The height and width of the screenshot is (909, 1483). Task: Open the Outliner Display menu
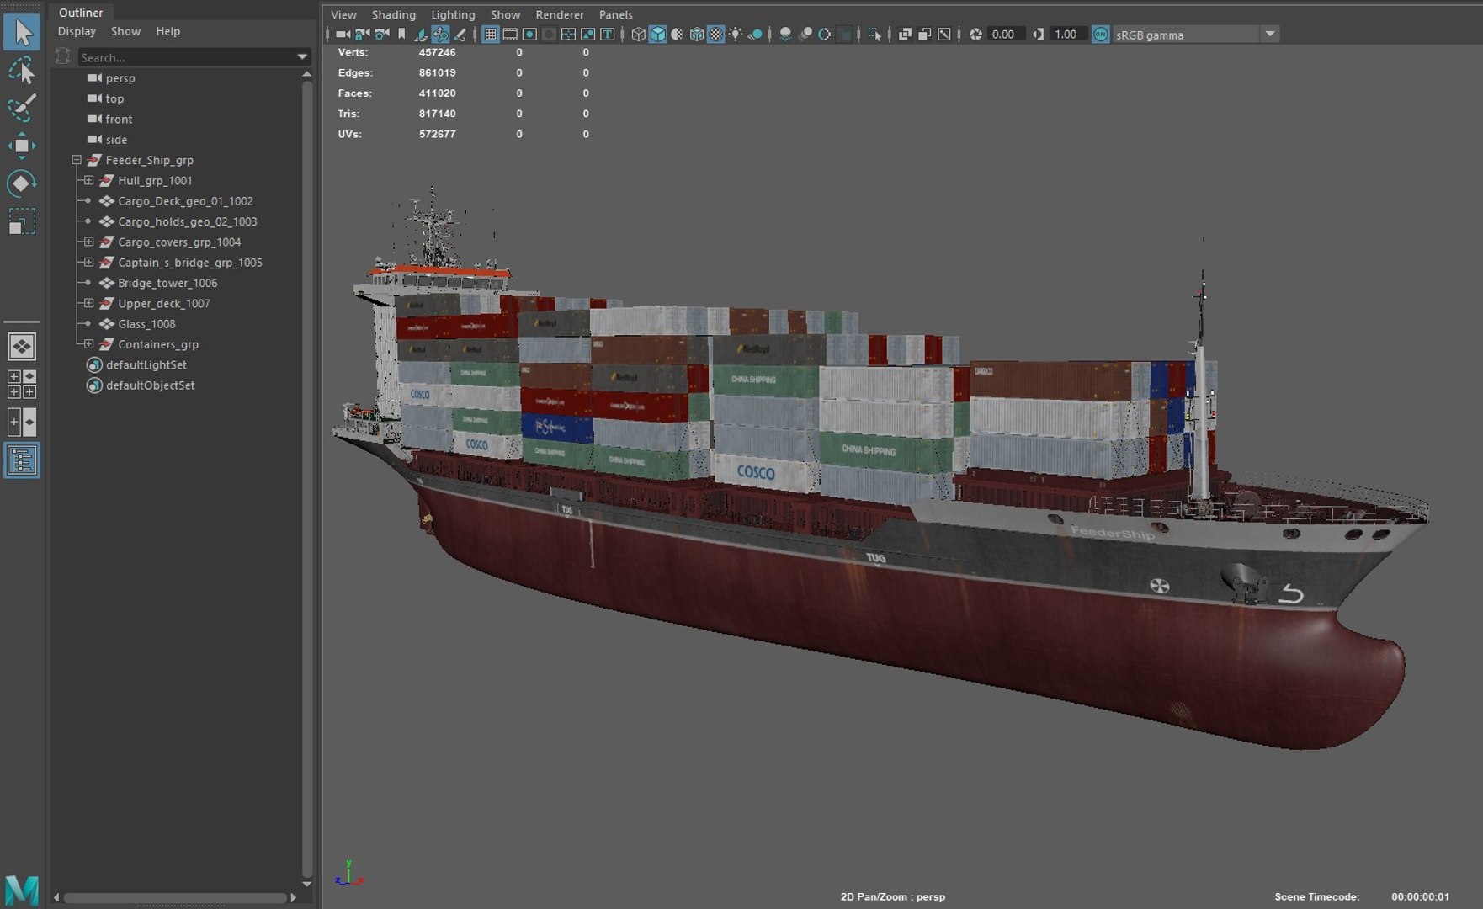(x=77, y=31)
